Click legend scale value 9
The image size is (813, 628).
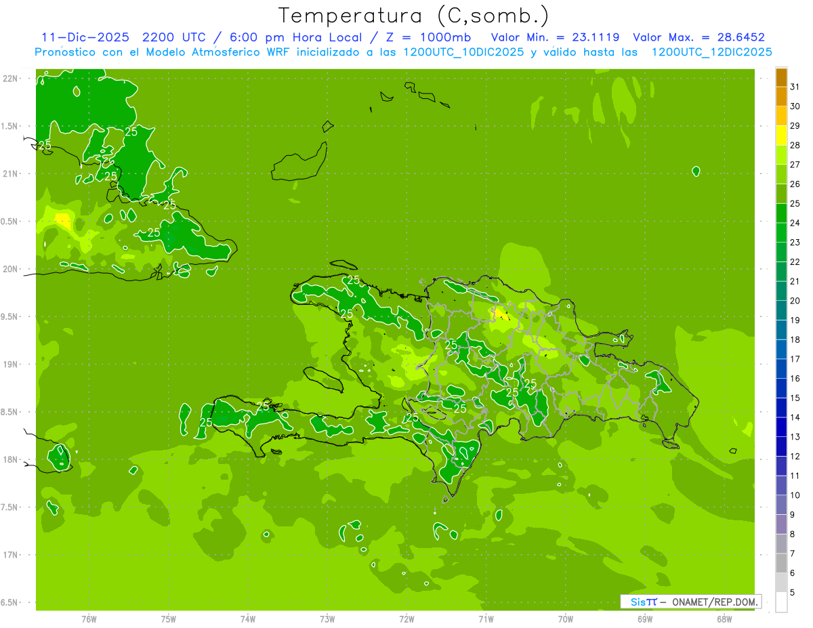pos(793,515)
